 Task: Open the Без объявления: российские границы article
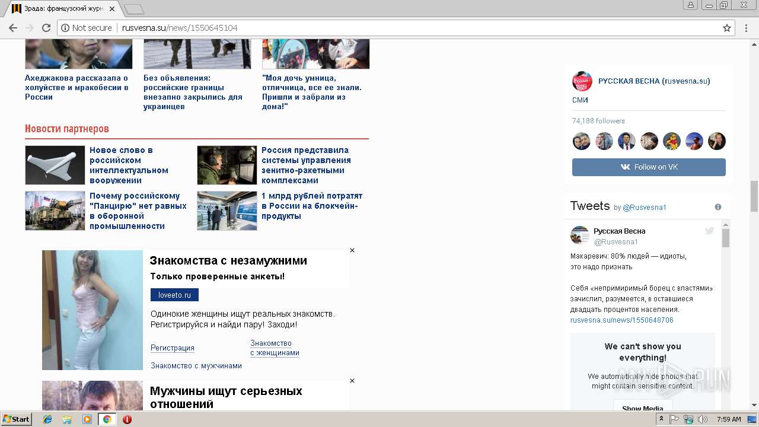[x=193, y=92]
